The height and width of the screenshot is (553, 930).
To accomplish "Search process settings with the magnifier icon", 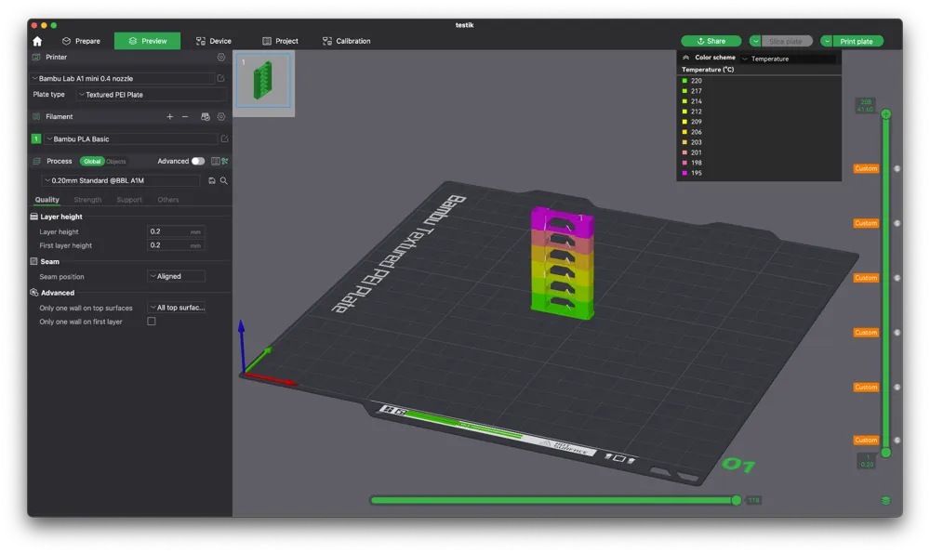I will 223,180.
